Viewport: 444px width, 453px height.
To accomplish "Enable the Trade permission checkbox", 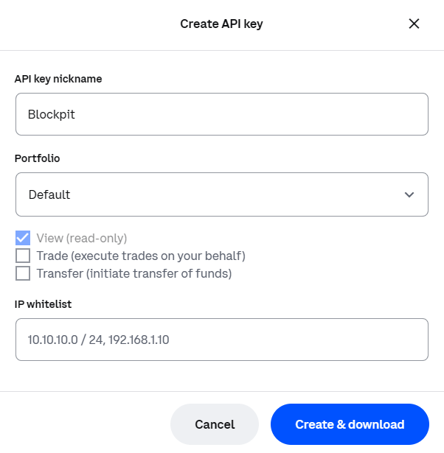I will point(23,256).
